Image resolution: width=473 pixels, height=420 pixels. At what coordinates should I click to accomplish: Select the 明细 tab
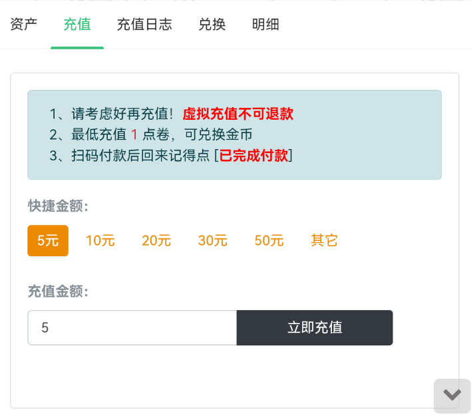(265, 25)
